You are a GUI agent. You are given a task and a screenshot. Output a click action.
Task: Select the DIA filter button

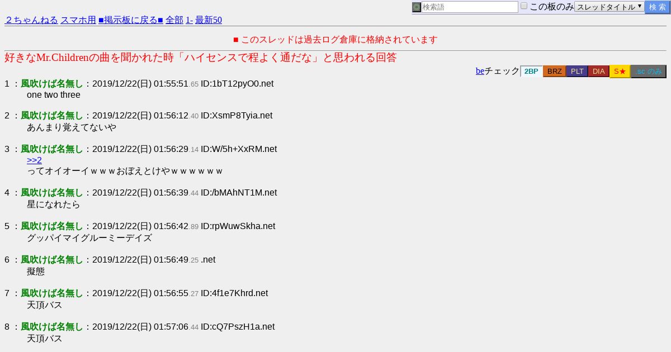coord(599,72)
